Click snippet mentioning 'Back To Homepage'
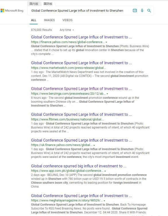 click(89, 209)
